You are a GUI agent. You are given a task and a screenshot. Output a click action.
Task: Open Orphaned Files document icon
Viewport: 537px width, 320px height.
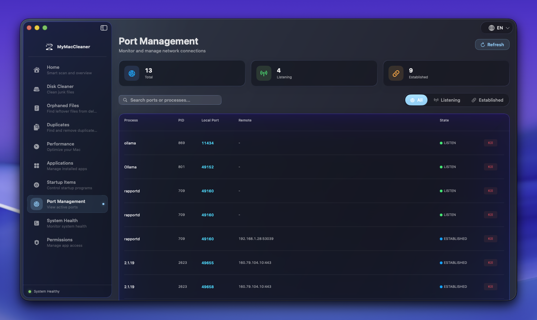click(x=37, y=108)
